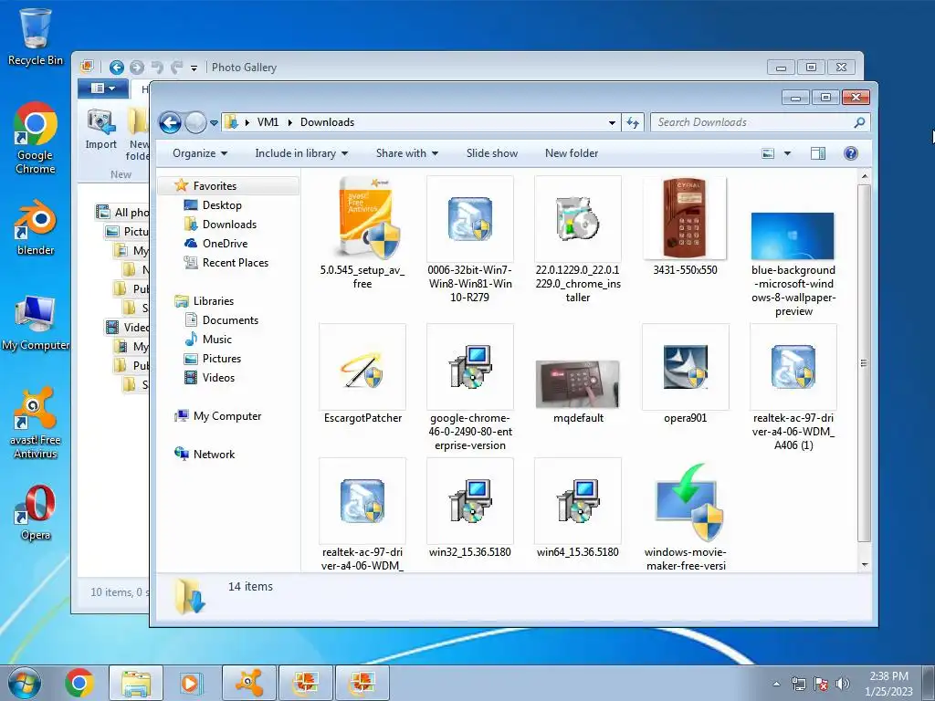Select google-chrome-46-0-2490-80 enterprise installer
Image resolution: width=935 pixels, height=701 pixels.
click(x=470, y=387)
